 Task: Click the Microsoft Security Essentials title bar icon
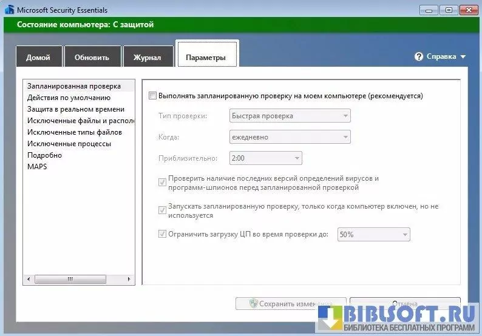click(9, 10)
